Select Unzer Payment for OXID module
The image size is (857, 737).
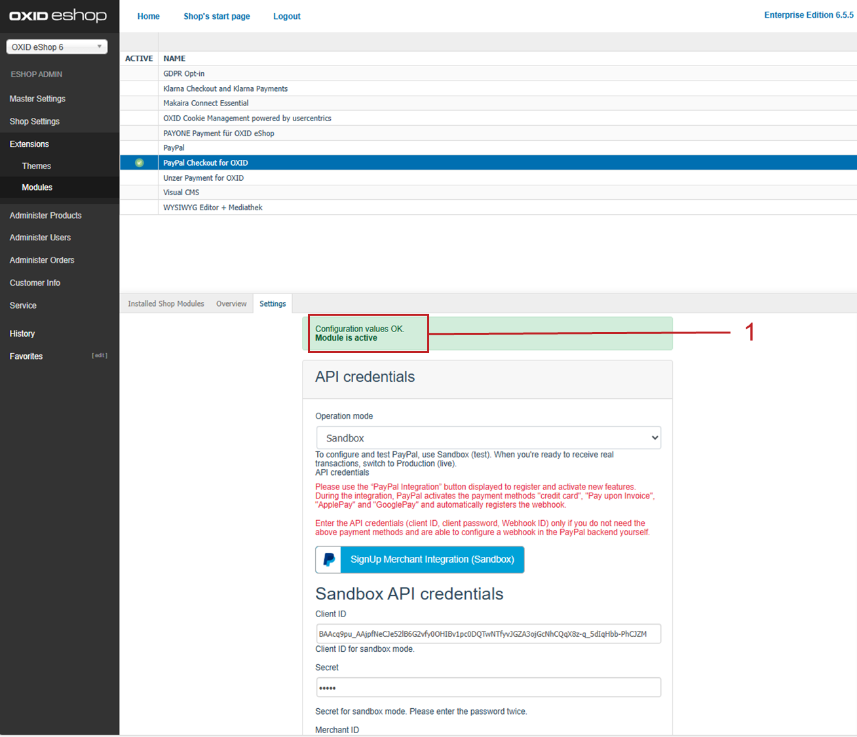[203, 178]
